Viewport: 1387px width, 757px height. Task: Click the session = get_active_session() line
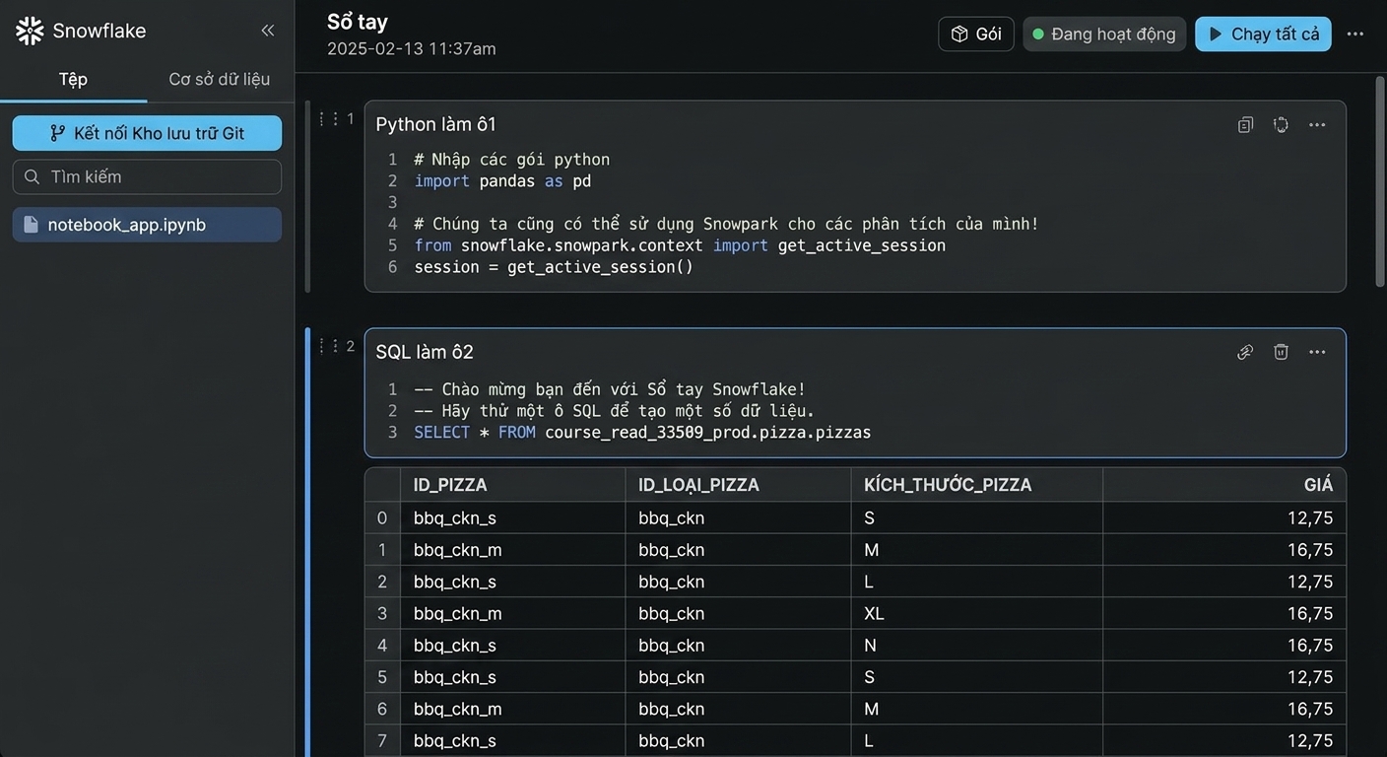pos(554,267)
